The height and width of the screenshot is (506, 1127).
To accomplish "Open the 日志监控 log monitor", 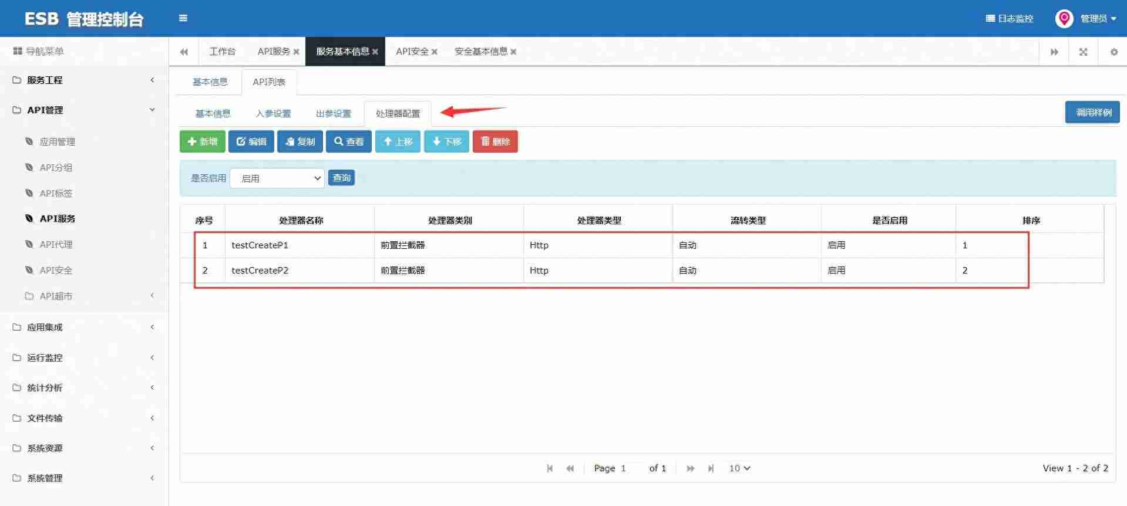I will point(1010,19).
